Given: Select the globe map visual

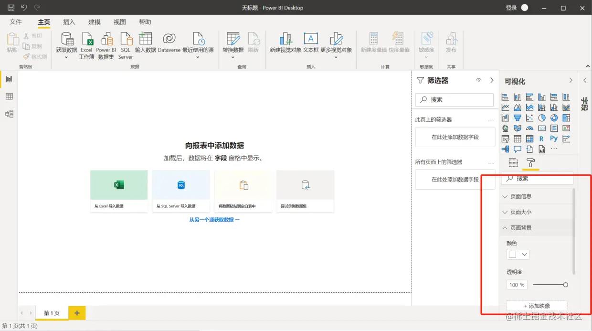Looking at the screenshot, I should [x=505, y=128].
